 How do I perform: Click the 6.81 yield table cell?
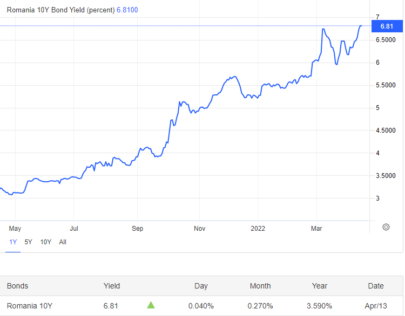(111, 306)
